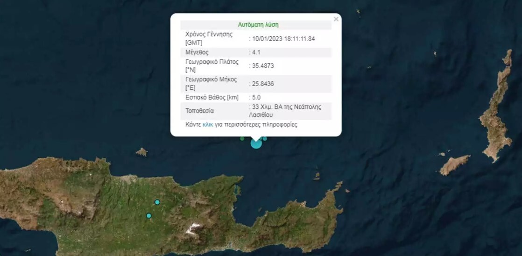This screenshot has width=522, height=256.
Task: Click the 'Αυτόματη λύση' popup header
Action: (258, 25)
